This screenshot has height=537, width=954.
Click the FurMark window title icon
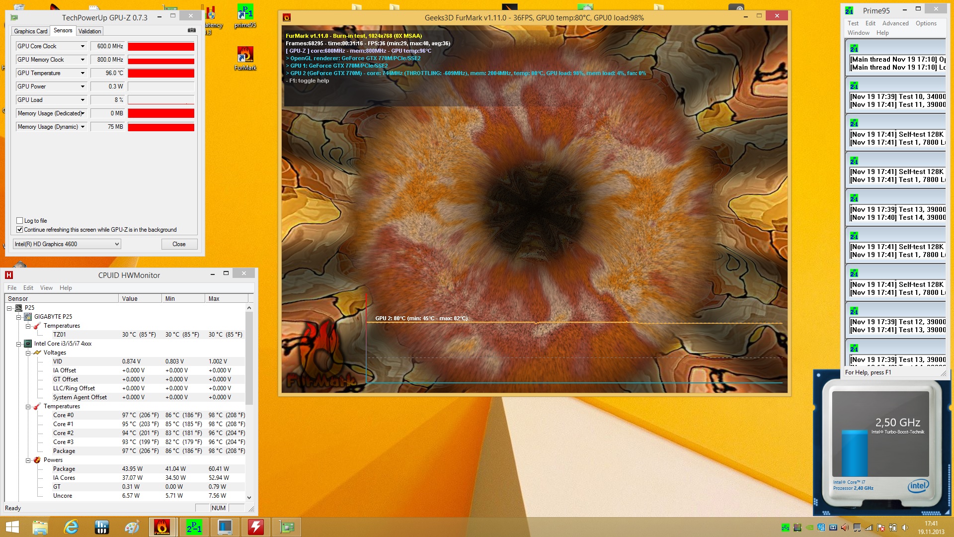point(287,17)
